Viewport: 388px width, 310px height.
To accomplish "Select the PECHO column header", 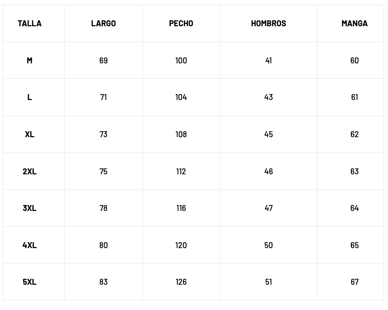I will pos(181,23).
